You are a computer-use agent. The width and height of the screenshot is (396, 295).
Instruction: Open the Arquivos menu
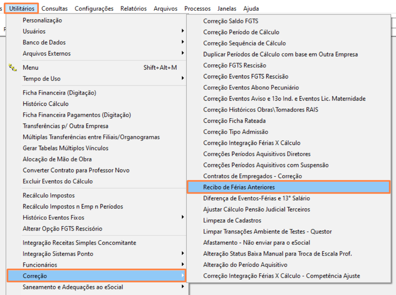[x=166, y=8]
